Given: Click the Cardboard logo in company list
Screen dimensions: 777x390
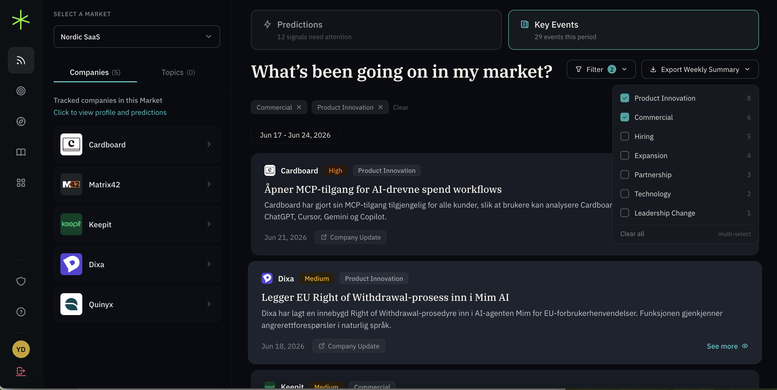Looking at the screenshot, I should (71, 144).
